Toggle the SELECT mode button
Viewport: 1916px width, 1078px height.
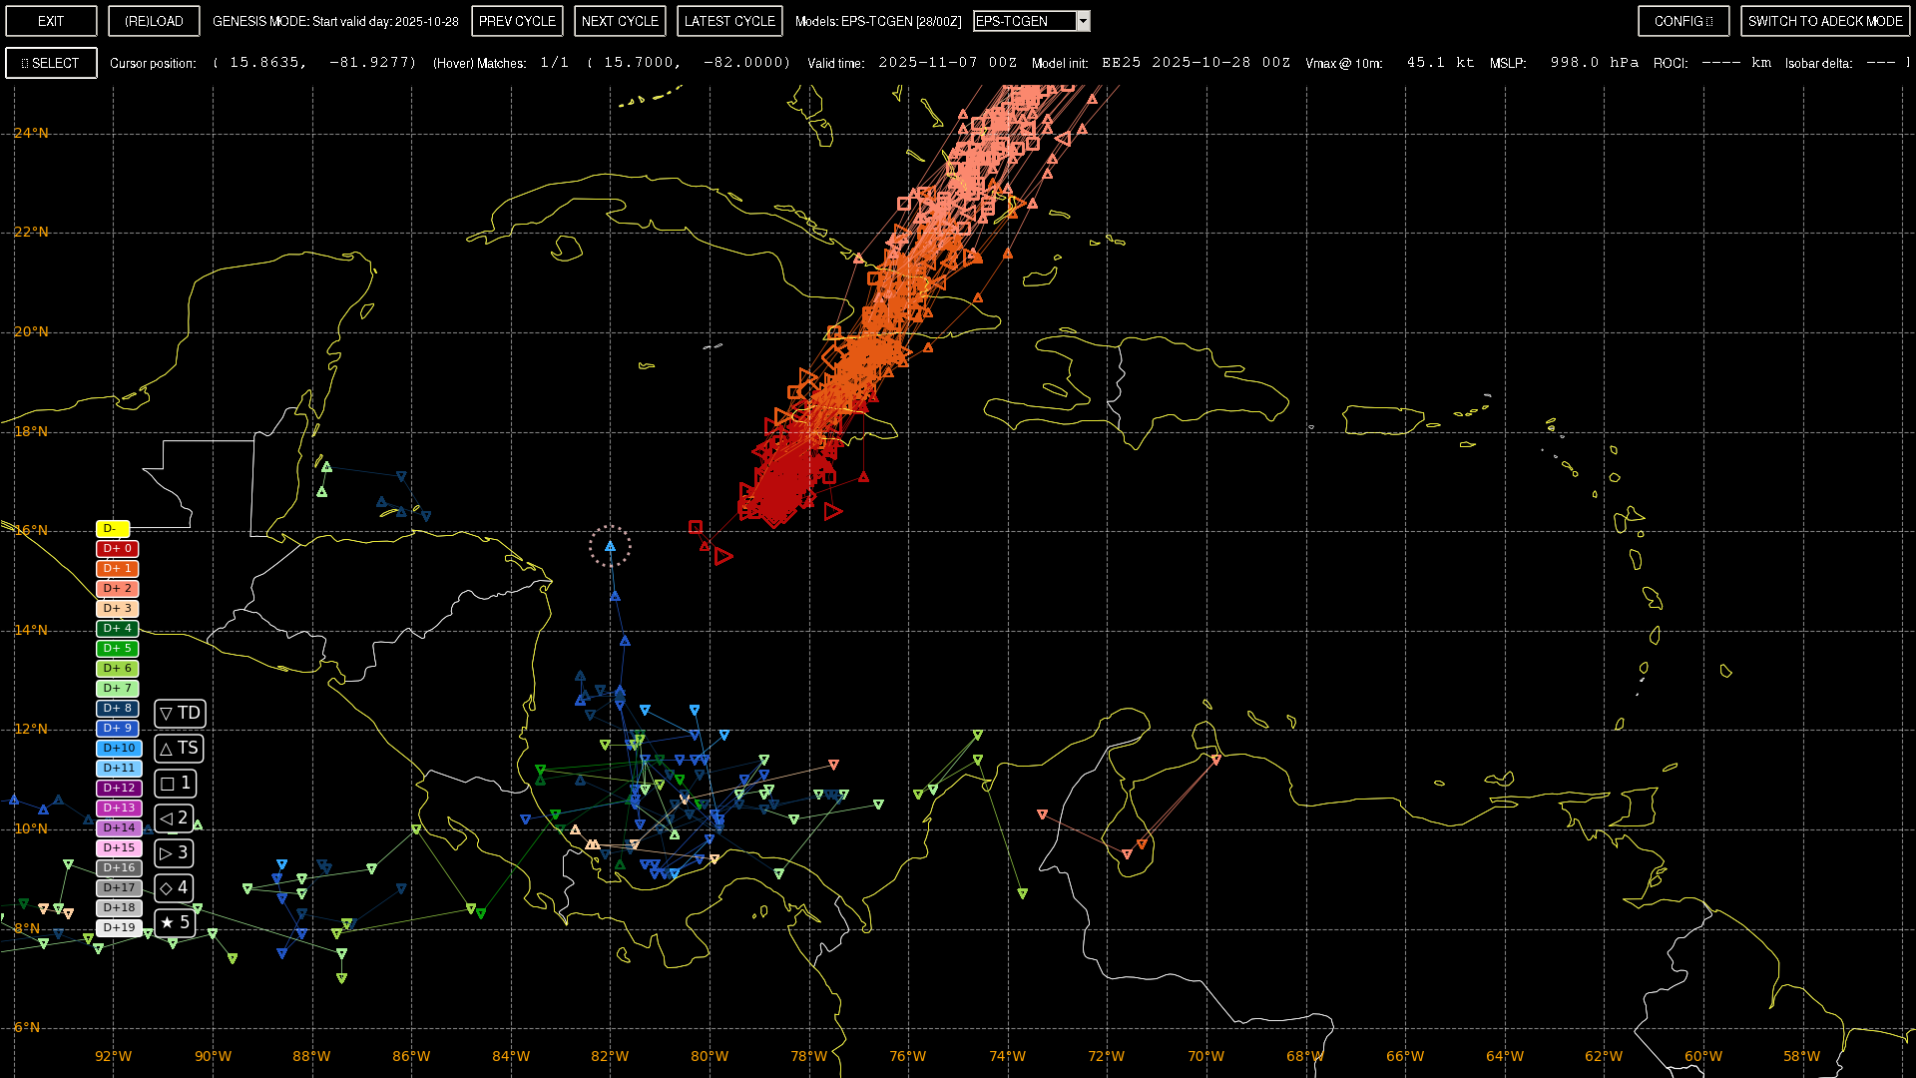51,63
